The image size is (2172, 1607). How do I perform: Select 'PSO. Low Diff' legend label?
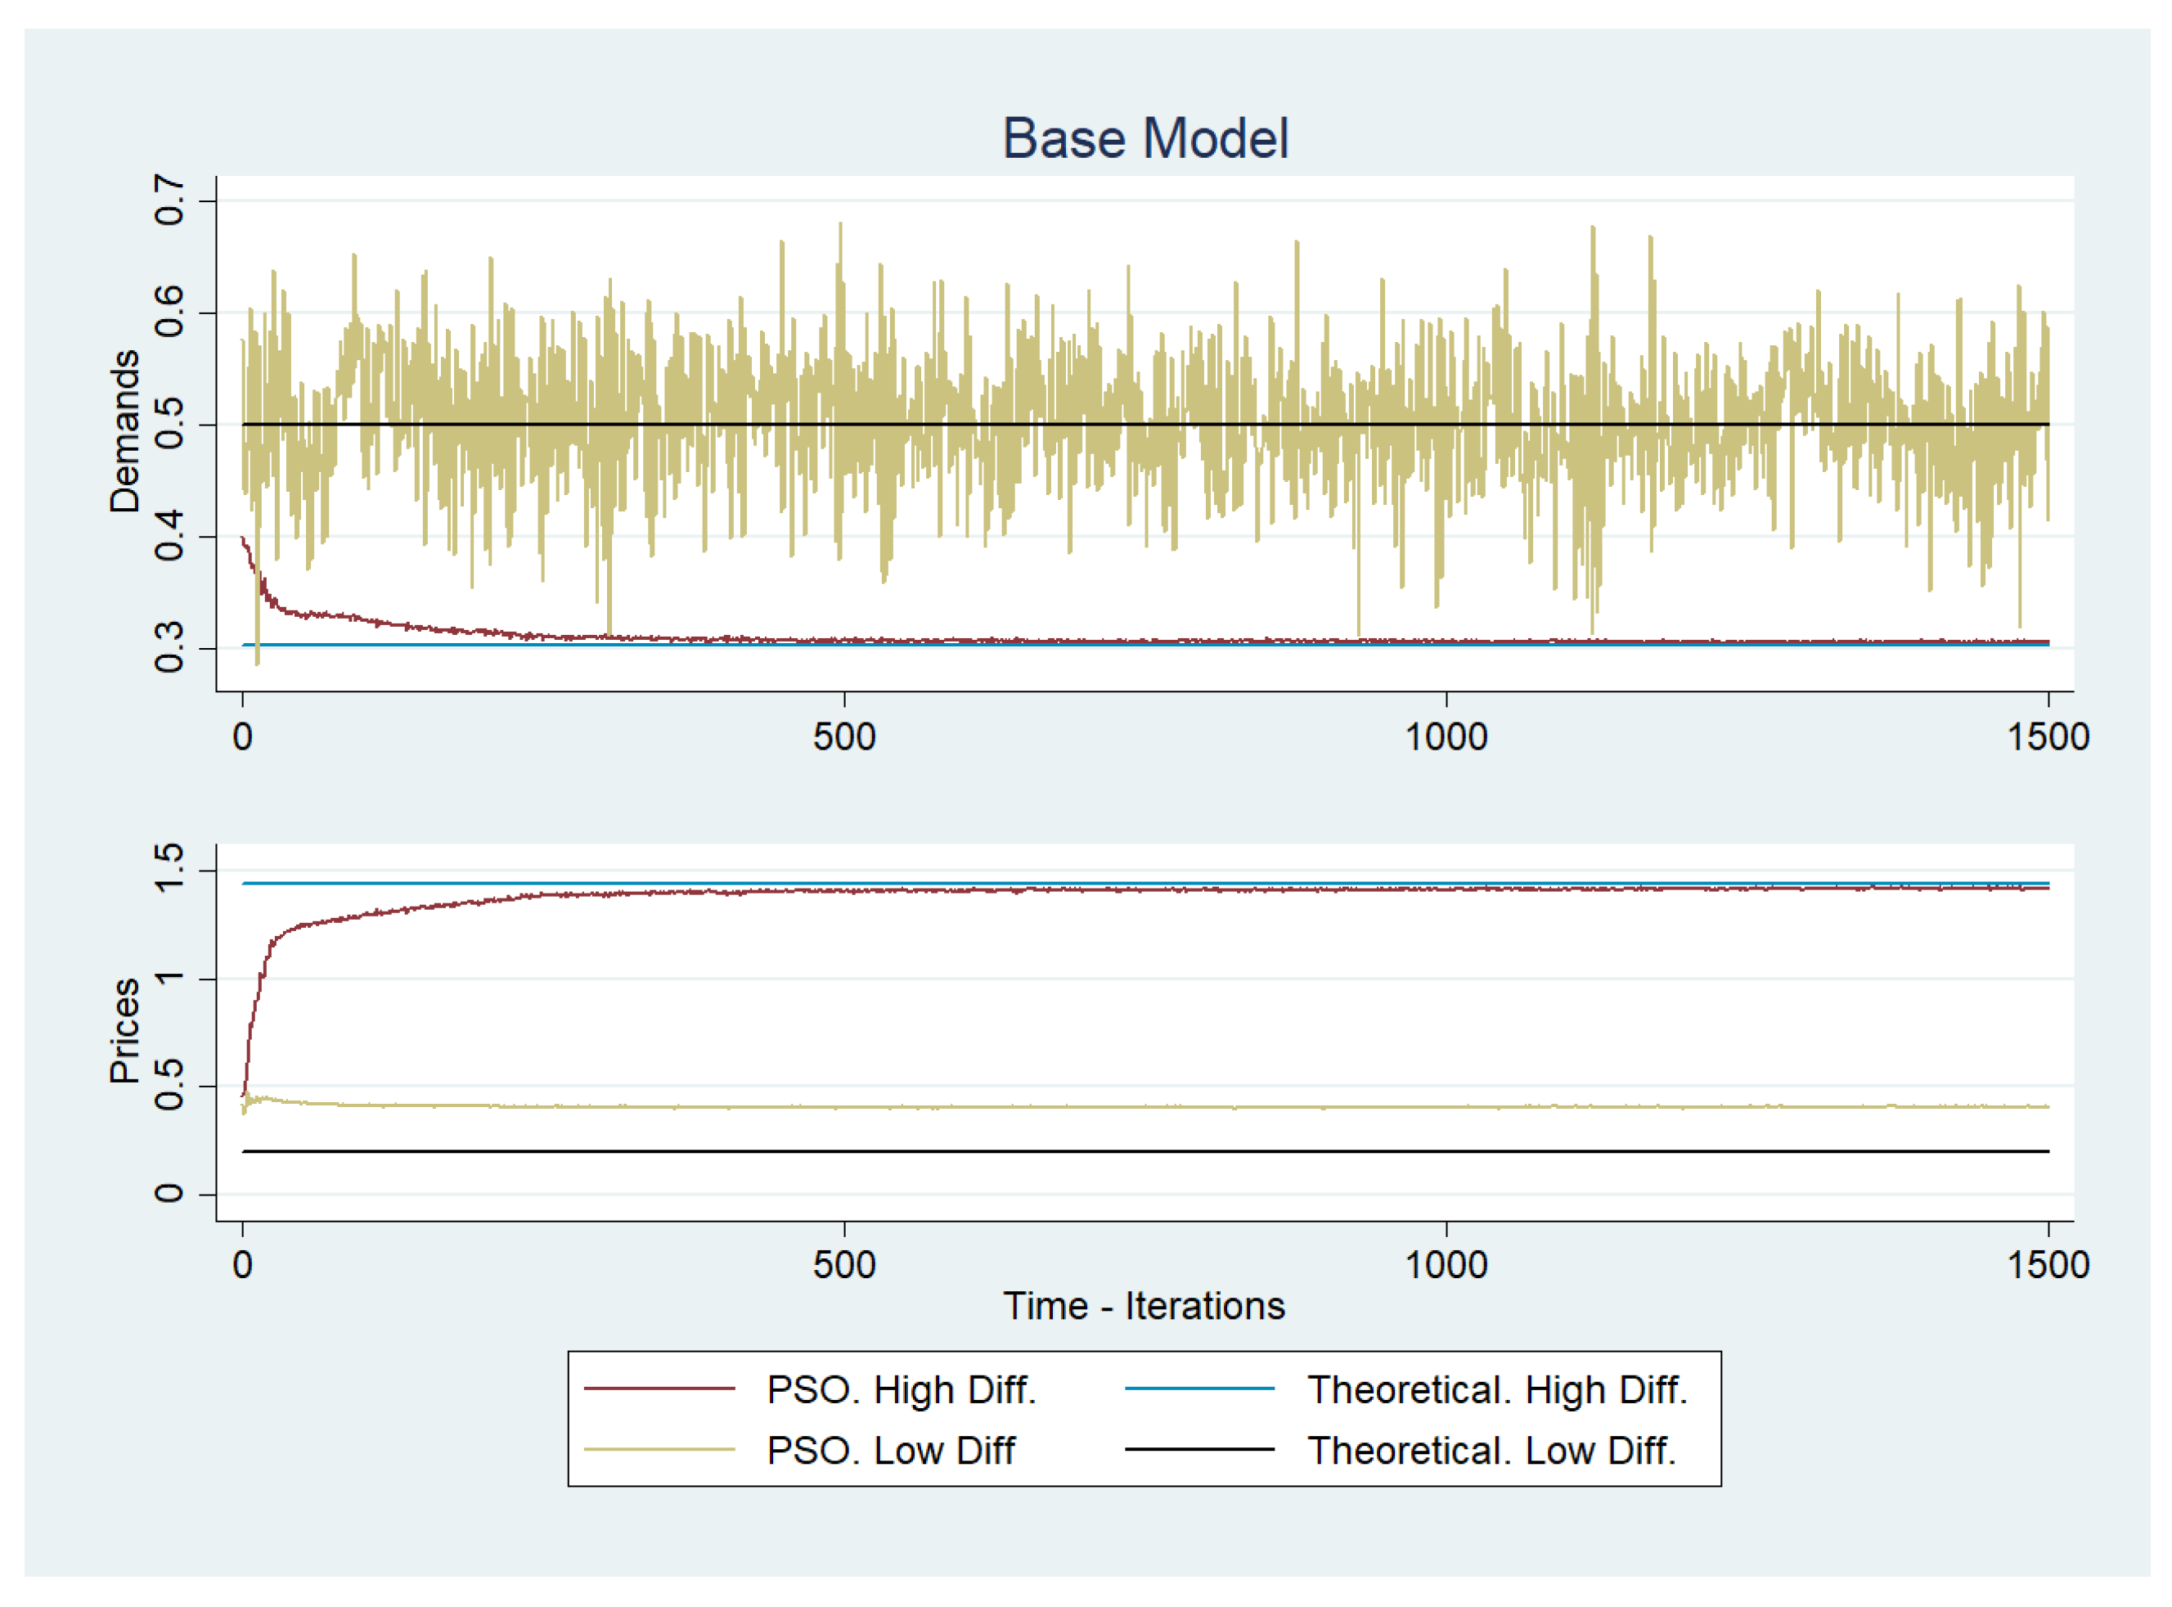coord(890,1451)
